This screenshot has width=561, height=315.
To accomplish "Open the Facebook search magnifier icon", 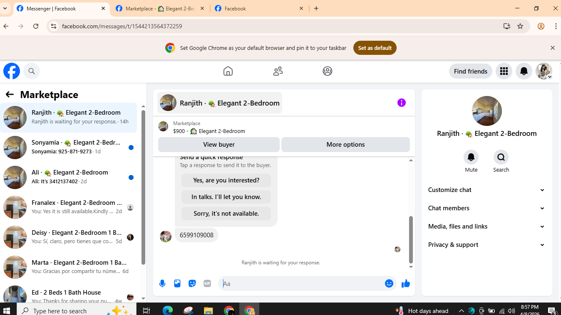I will coord(32,71).
